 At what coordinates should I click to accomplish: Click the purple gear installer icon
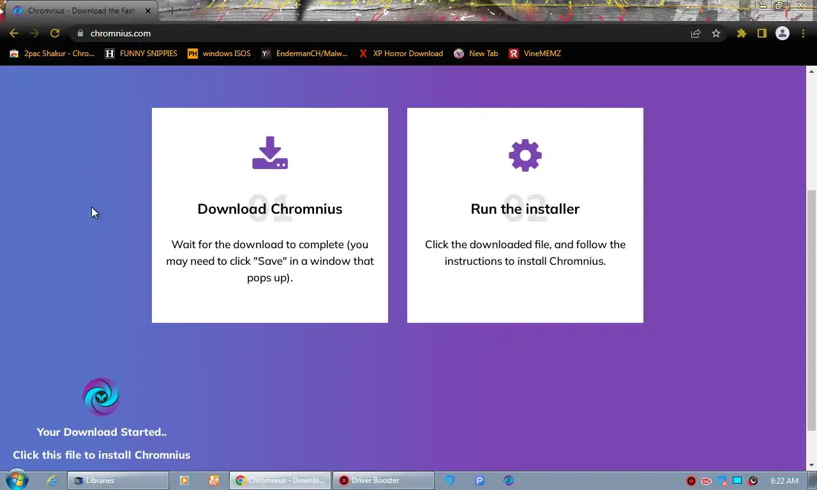[x=525, y=155]
